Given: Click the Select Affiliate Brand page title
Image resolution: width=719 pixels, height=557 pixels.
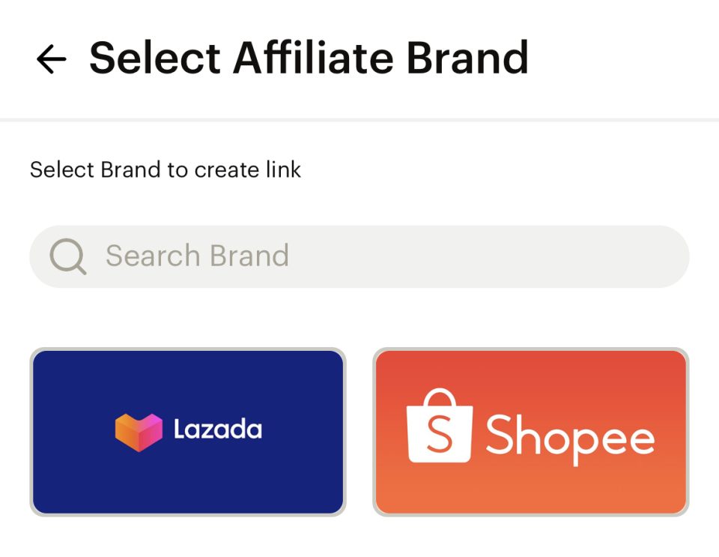Looking at the screenshot, I should point(309,58).
